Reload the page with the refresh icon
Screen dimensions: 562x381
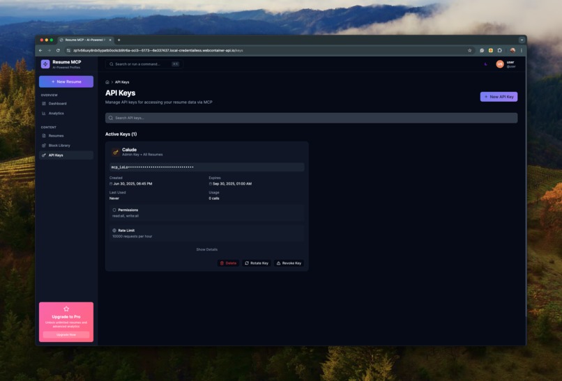coord(58,50)
